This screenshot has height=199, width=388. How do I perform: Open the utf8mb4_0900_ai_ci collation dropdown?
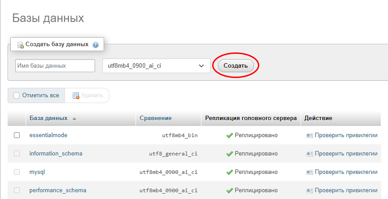[x=156, y=65]
